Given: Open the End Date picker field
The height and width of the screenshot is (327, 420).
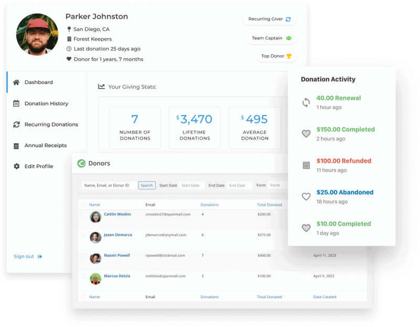Looking at the screenshot, I should pyautogui.click(x=239, y=186).
